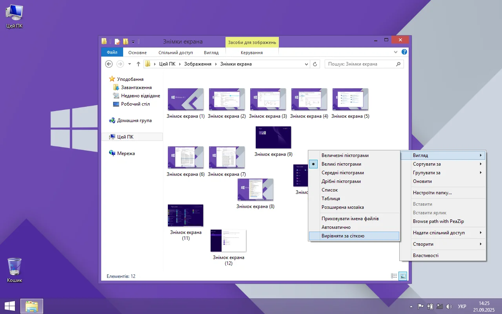The width and height of the screenshot is (502, 314).
Task: Expand the ribbon with chevron arrow
Action: pyautogui.click(x=395, y=52)
